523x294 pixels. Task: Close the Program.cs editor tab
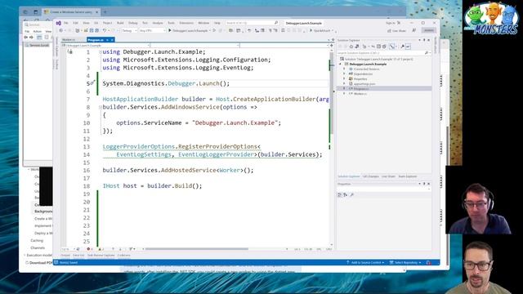click(112, 40)
